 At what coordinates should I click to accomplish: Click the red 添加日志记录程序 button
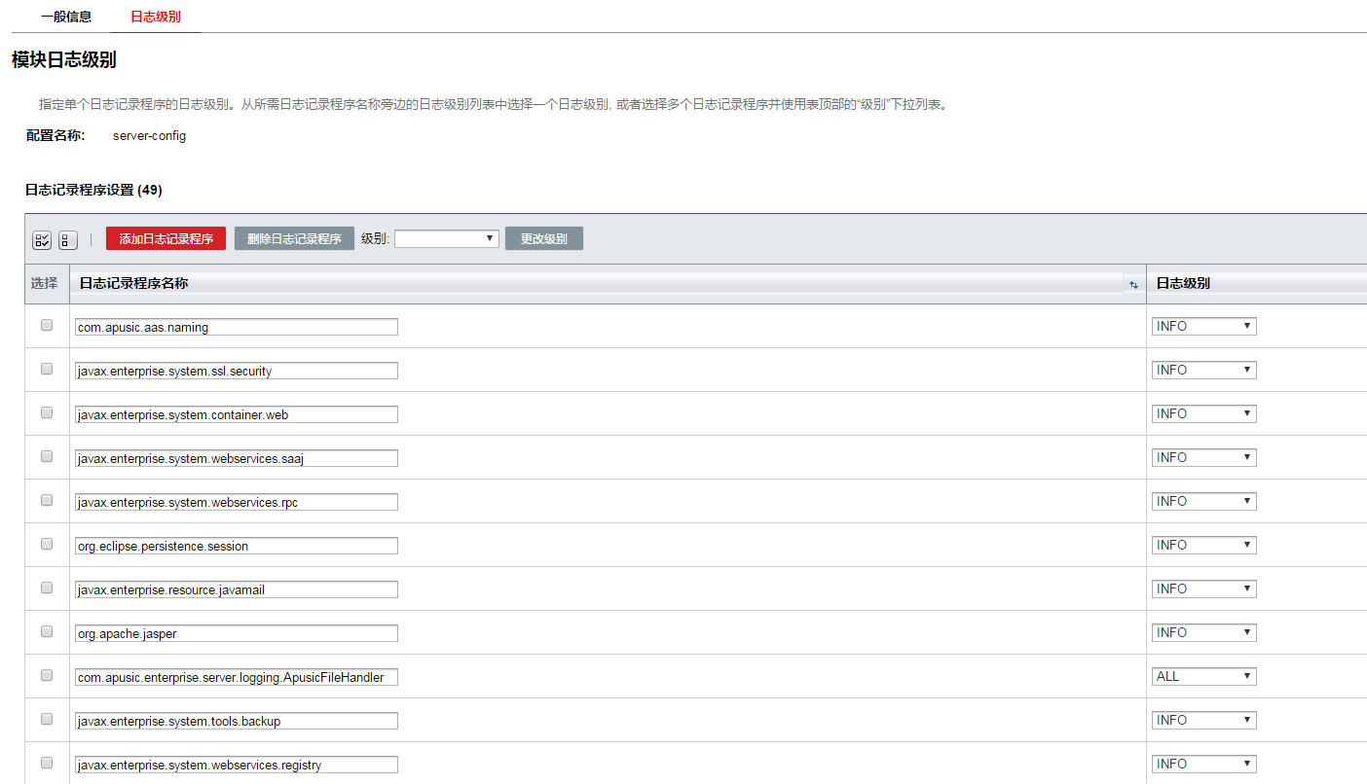[166, 238]
